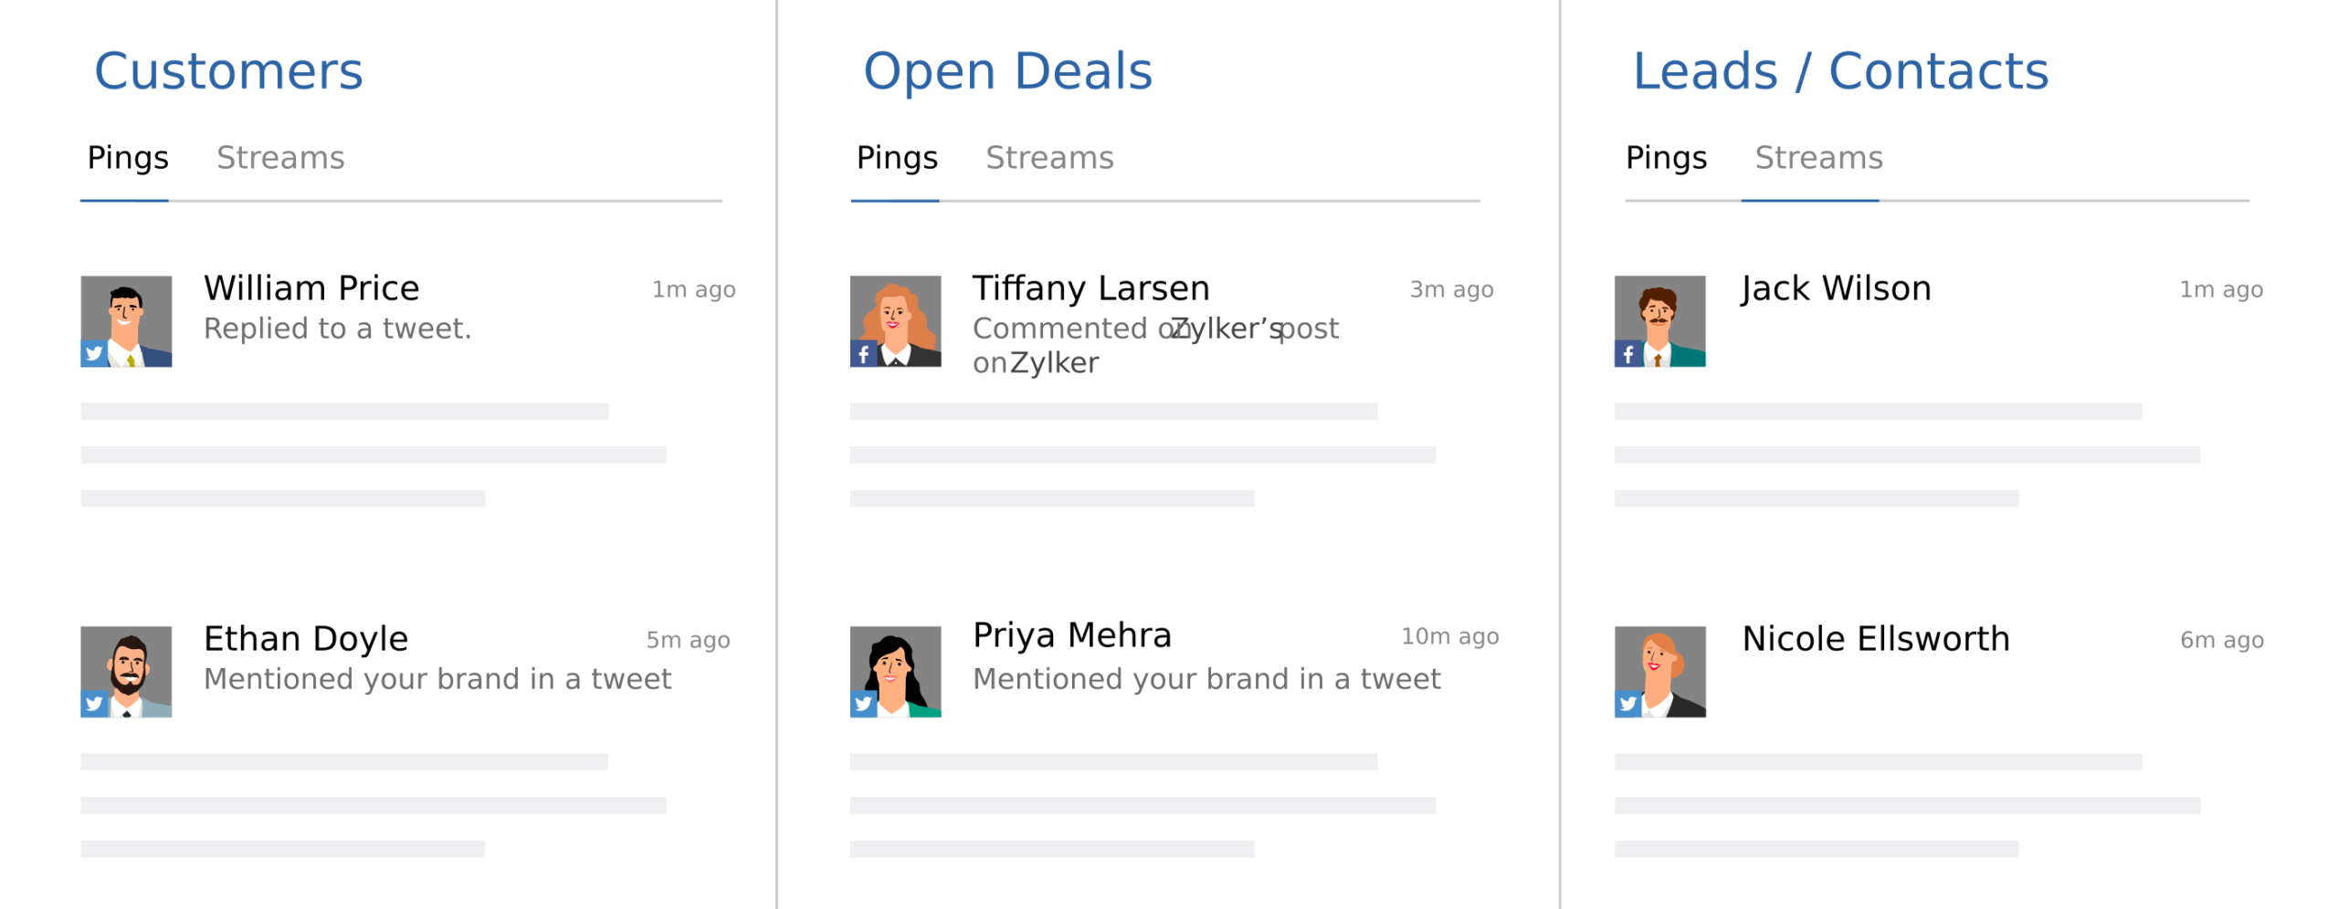Select the Pings tab under Customers
The width and height of the screenshot is (2338, 909).
click(x=128, y=159)
